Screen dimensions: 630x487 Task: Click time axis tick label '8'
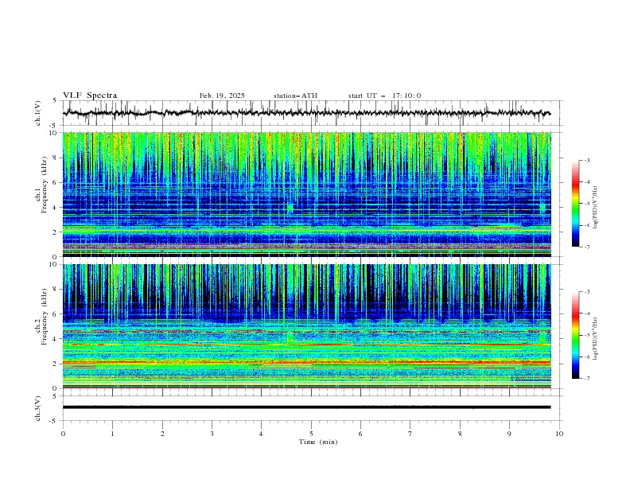coord(460,434)
